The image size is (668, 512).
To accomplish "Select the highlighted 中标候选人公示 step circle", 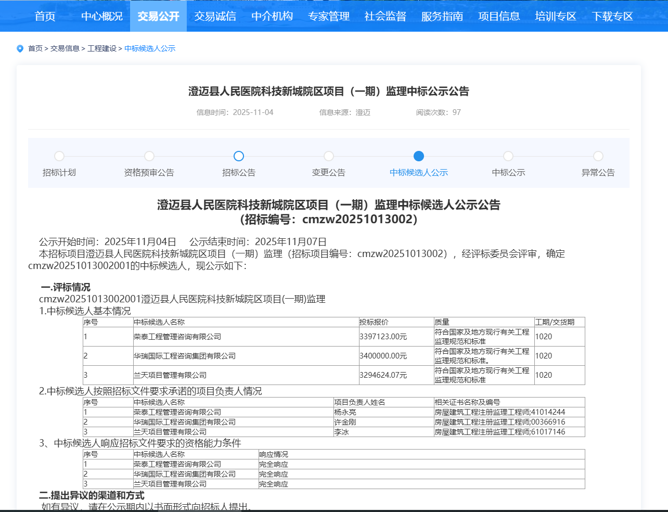I will pyautogui.click(x=419, y=156).
